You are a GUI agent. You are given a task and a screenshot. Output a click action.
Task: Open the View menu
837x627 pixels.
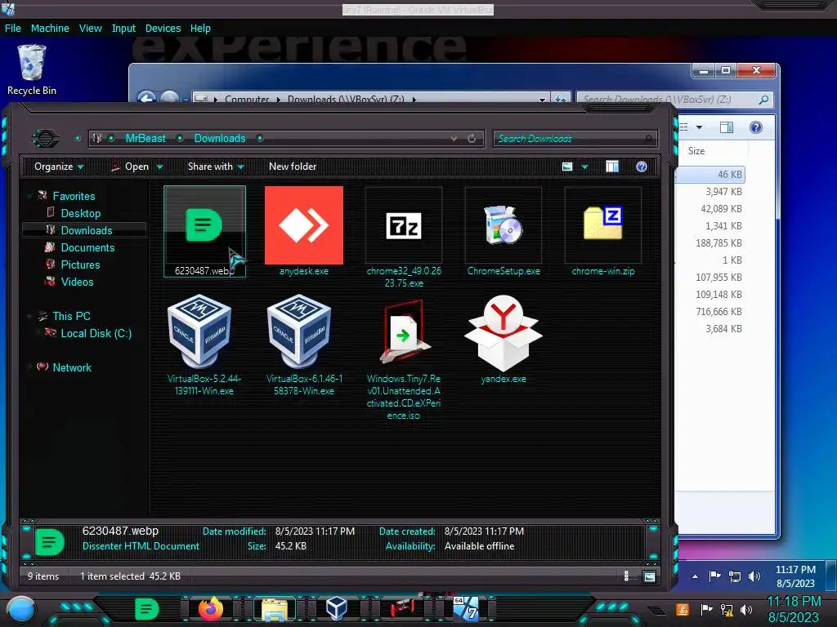coord(90,29)
